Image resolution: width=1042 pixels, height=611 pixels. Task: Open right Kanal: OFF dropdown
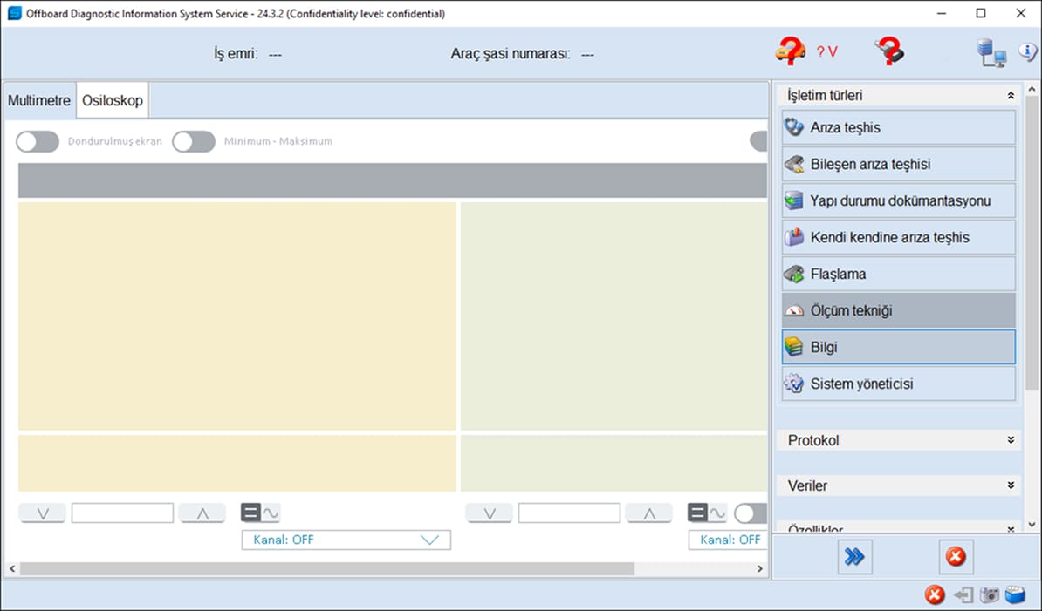[728, 540]
